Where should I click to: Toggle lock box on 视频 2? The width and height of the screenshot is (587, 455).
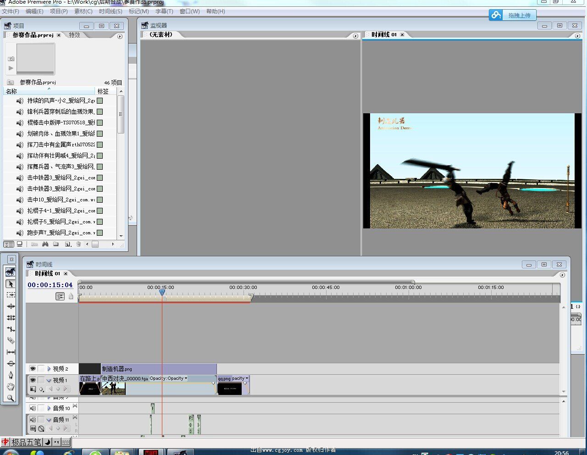(41, 368)
